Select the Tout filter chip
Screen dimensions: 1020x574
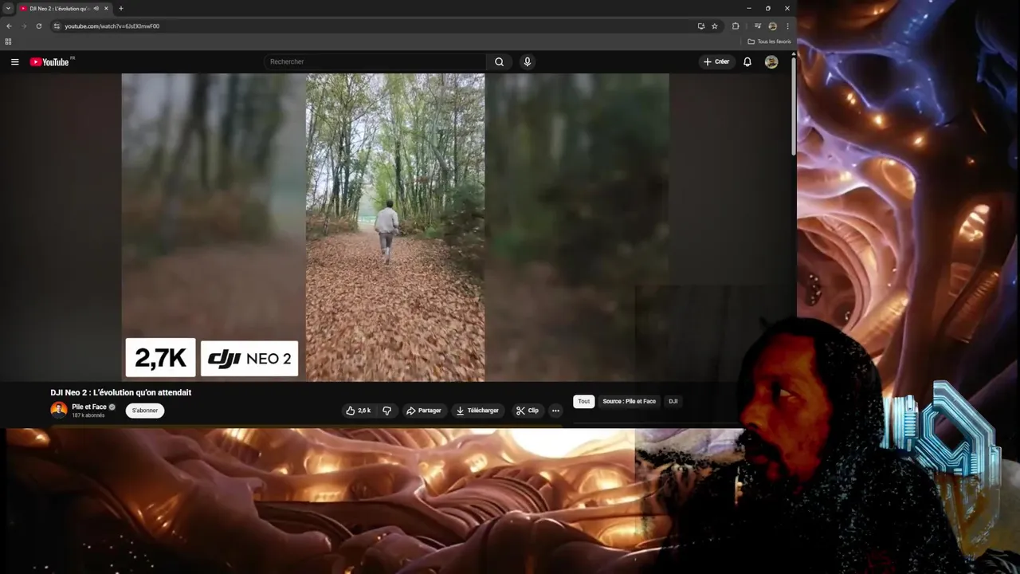click(584, 402)
